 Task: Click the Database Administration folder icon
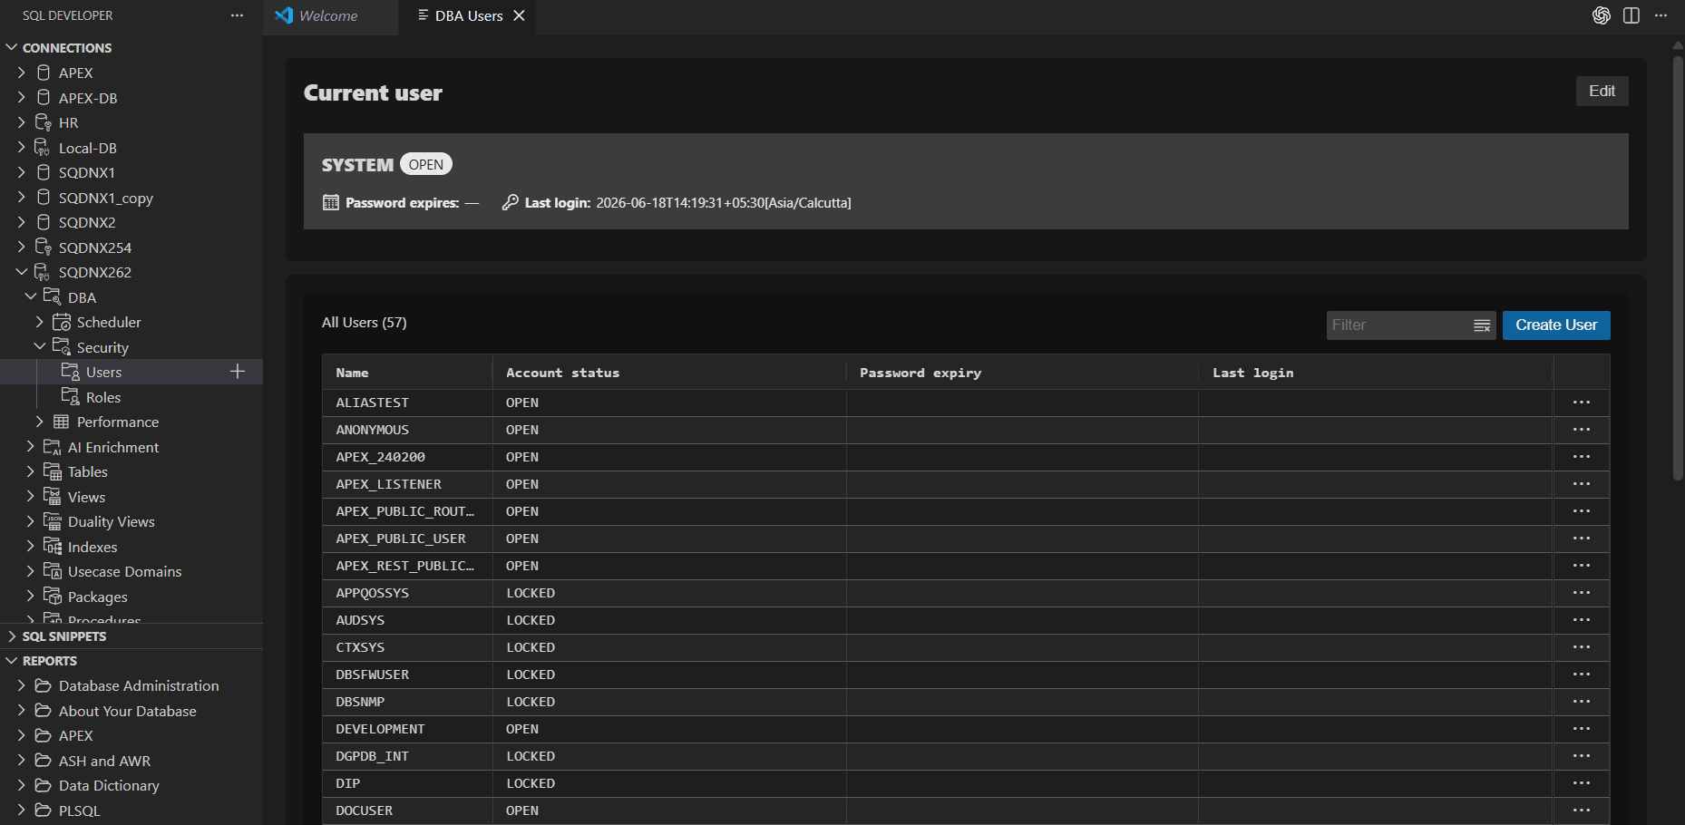tap(43, 685)
